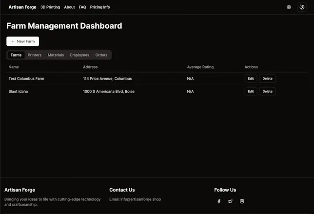Viewport: 314px width, 214px height.
Task: Open the Twitter icon in the footer
Action: click(230, 201)
